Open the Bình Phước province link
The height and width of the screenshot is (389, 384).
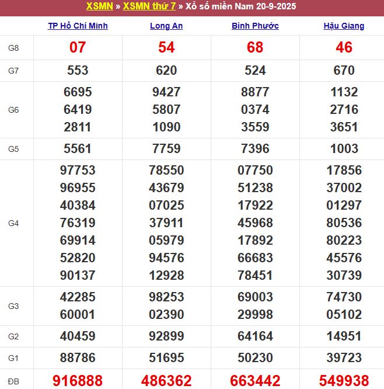pos(255,26)
